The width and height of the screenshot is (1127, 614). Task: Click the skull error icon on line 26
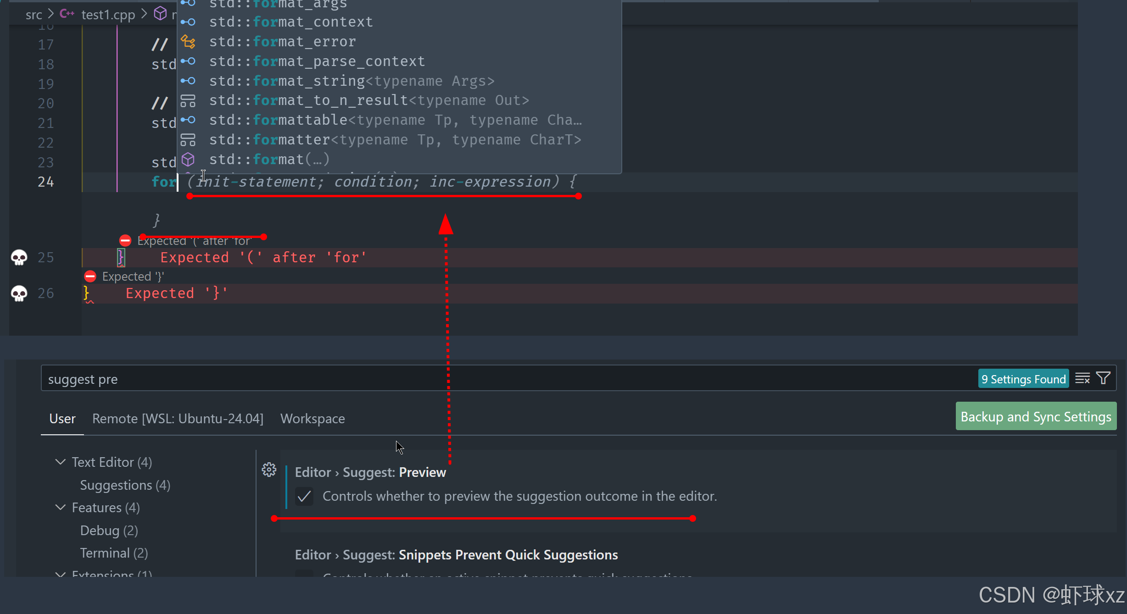pos(19,293)
